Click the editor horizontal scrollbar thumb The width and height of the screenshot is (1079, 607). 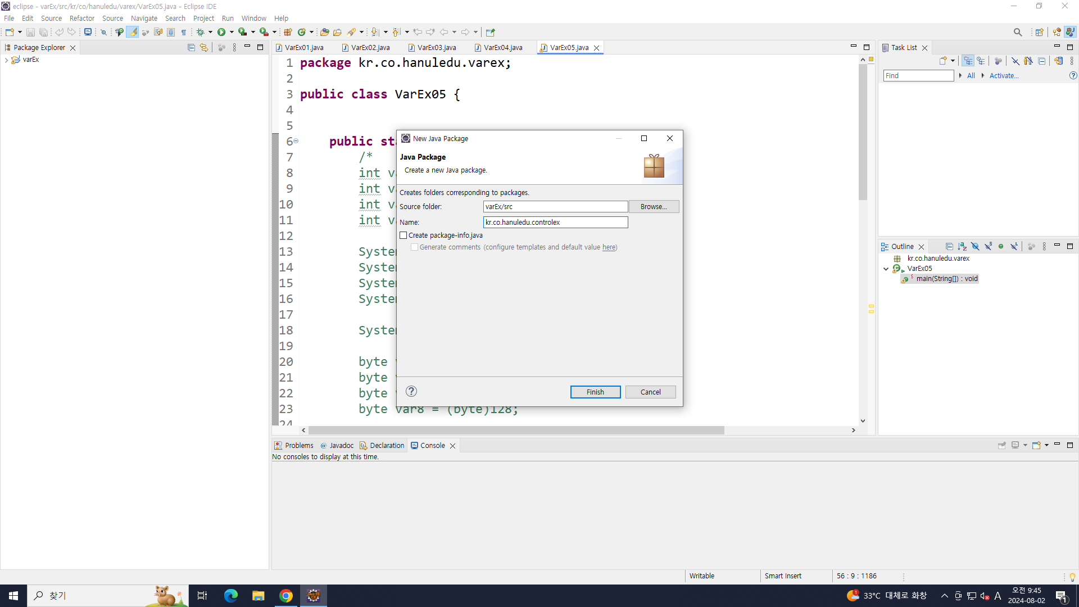(x=516, y=431)
